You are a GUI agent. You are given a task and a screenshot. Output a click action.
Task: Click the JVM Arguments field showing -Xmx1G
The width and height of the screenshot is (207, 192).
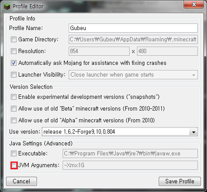(x=130, y=165)
